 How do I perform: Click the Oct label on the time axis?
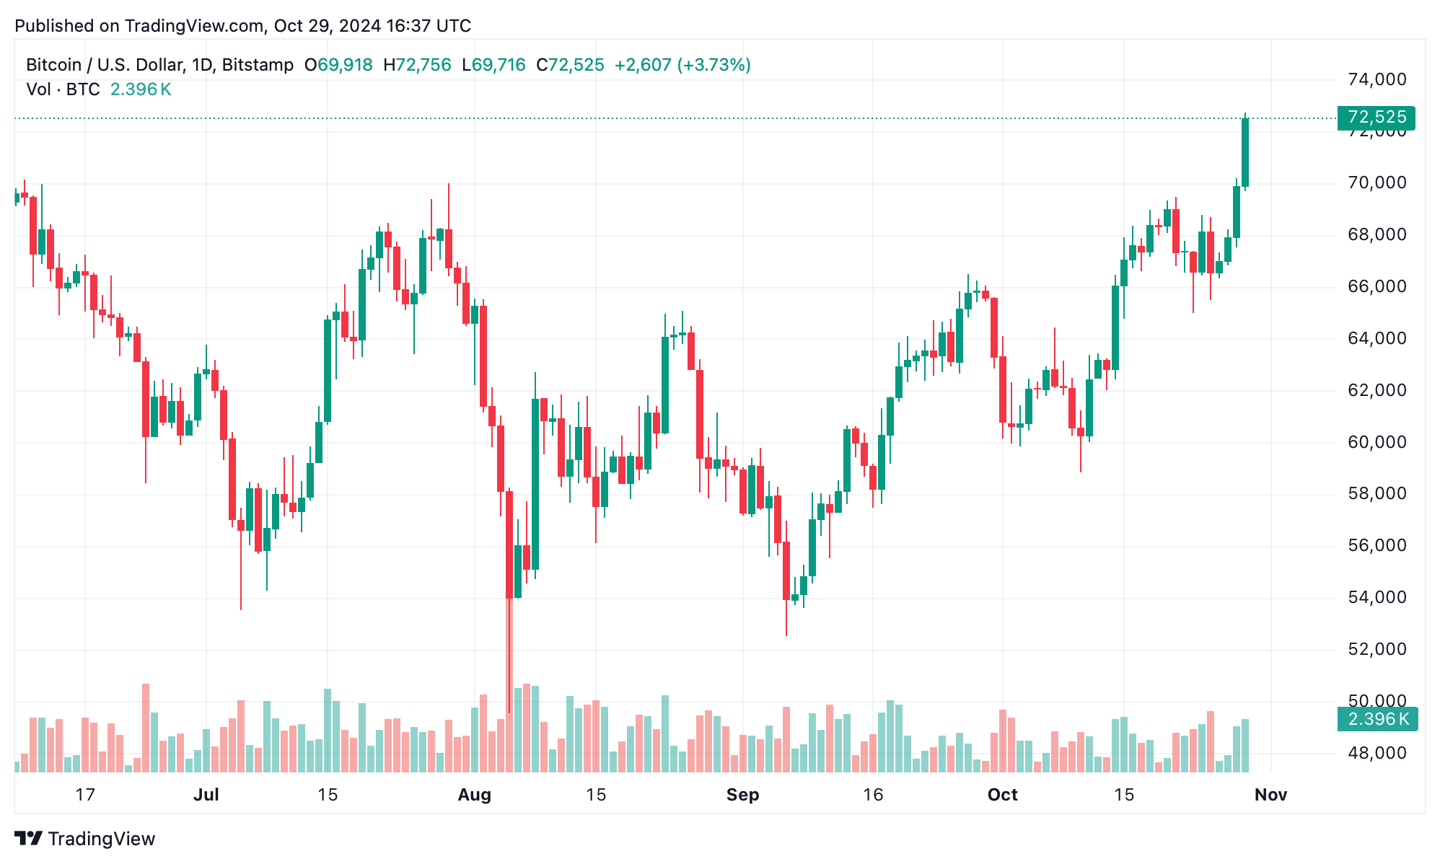(x=1002, y=795)
